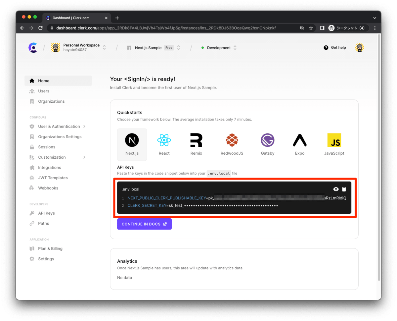The height and width of the screenshot is (321, 397).
Task: Open the browser side panel icon
Action: point(322,28)
